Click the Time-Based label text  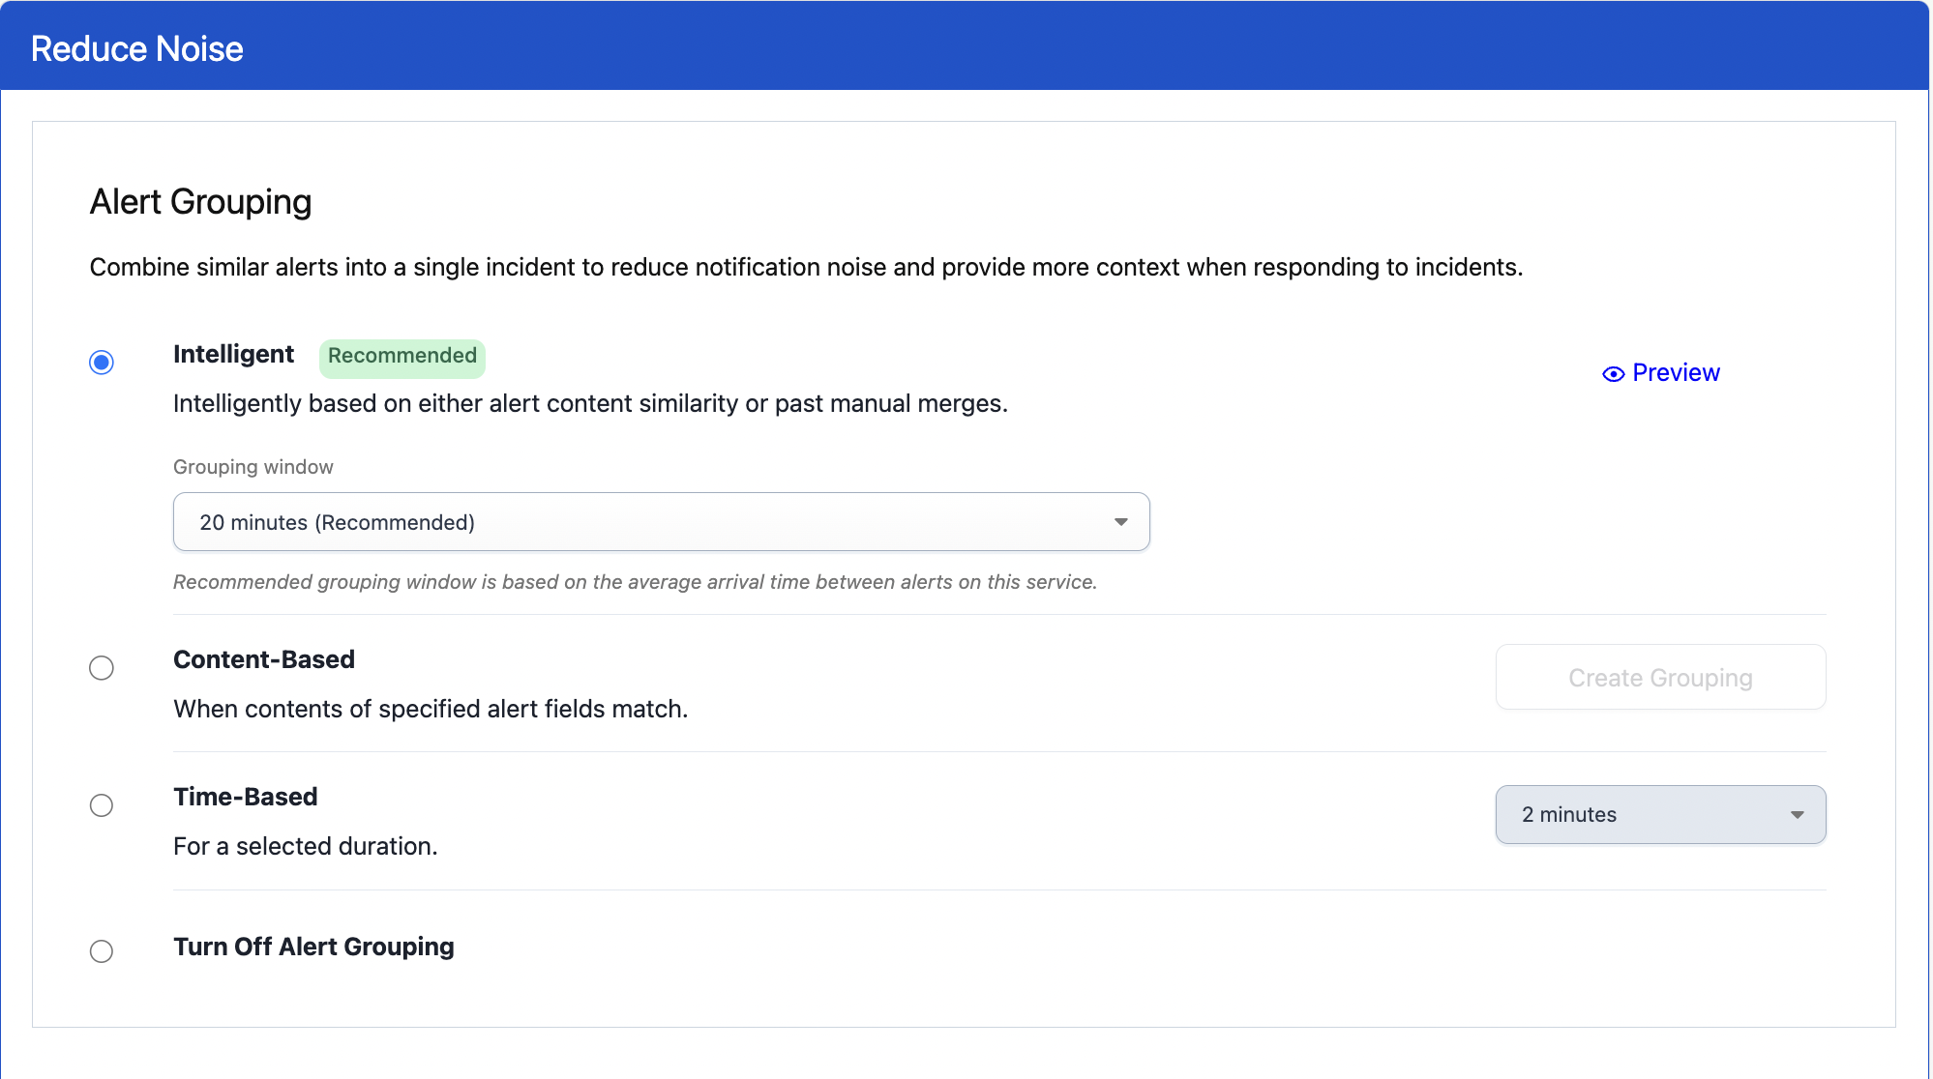[245, 797]
